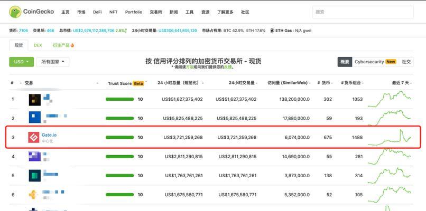This screenshot has width=426, height=211.
Task: Select the 概要 view toggle button
Action: pyautogui.click(x=345, y=62)
